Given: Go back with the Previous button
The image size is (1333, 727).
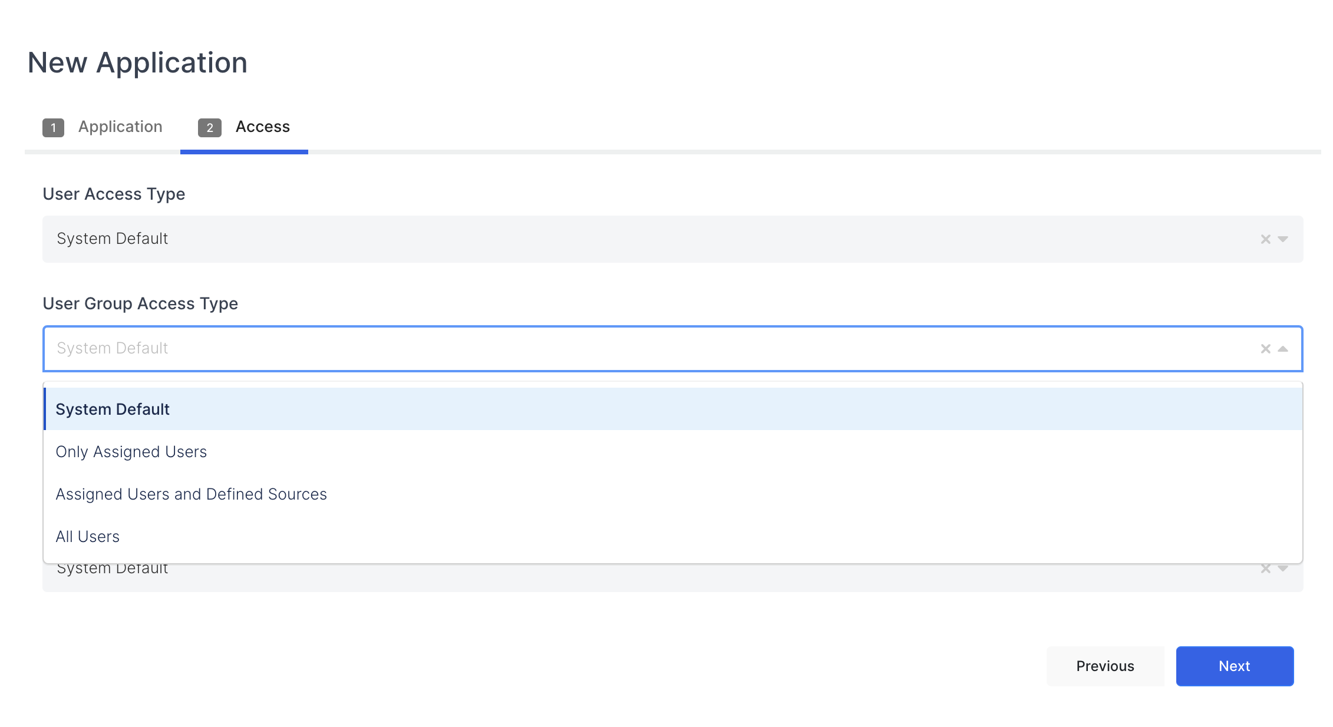Looking at the screenshot, I should 1105,666.
